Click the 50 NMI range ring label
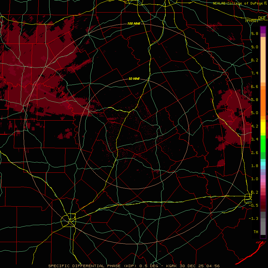Viewport: 268px width, 268px height. [134, 79]
